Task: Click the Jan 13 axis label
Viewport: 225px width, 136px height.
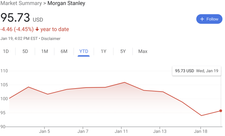Action: 160,131
